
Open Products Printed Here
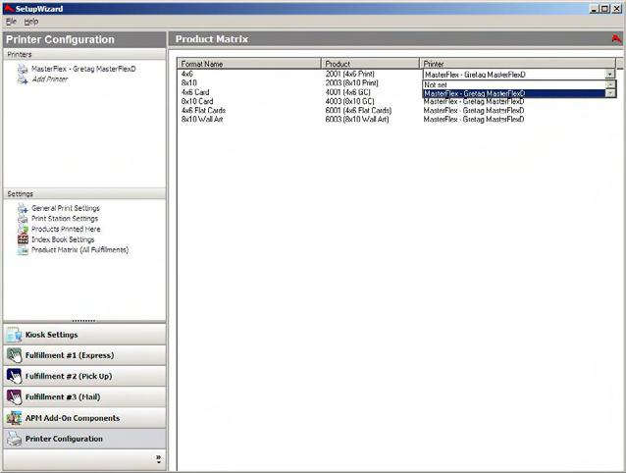click(x=66, y=229)
